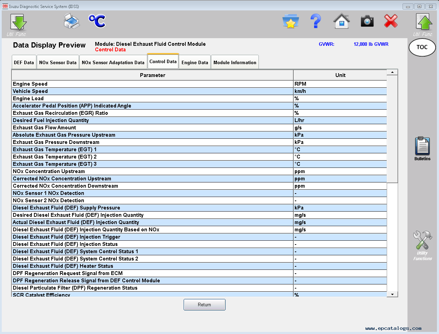Select Corrected NOx Concentration Downstream row
This screenshot has width=439, height=334.
(199, 186)
